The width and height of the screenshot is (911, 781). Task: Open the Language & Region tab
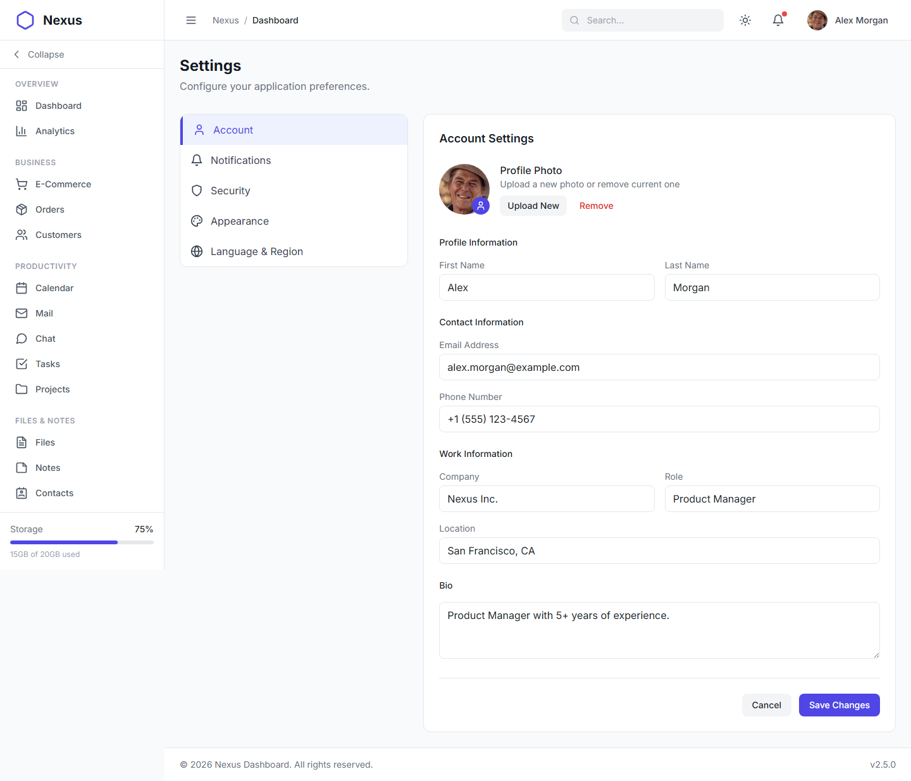click(294, 251)
